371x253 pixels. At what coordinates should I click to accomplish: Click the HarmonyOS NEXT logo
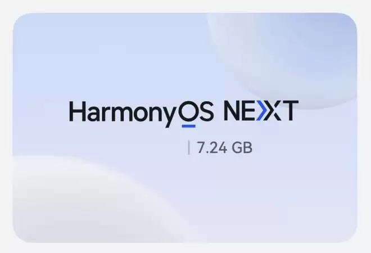184,114
